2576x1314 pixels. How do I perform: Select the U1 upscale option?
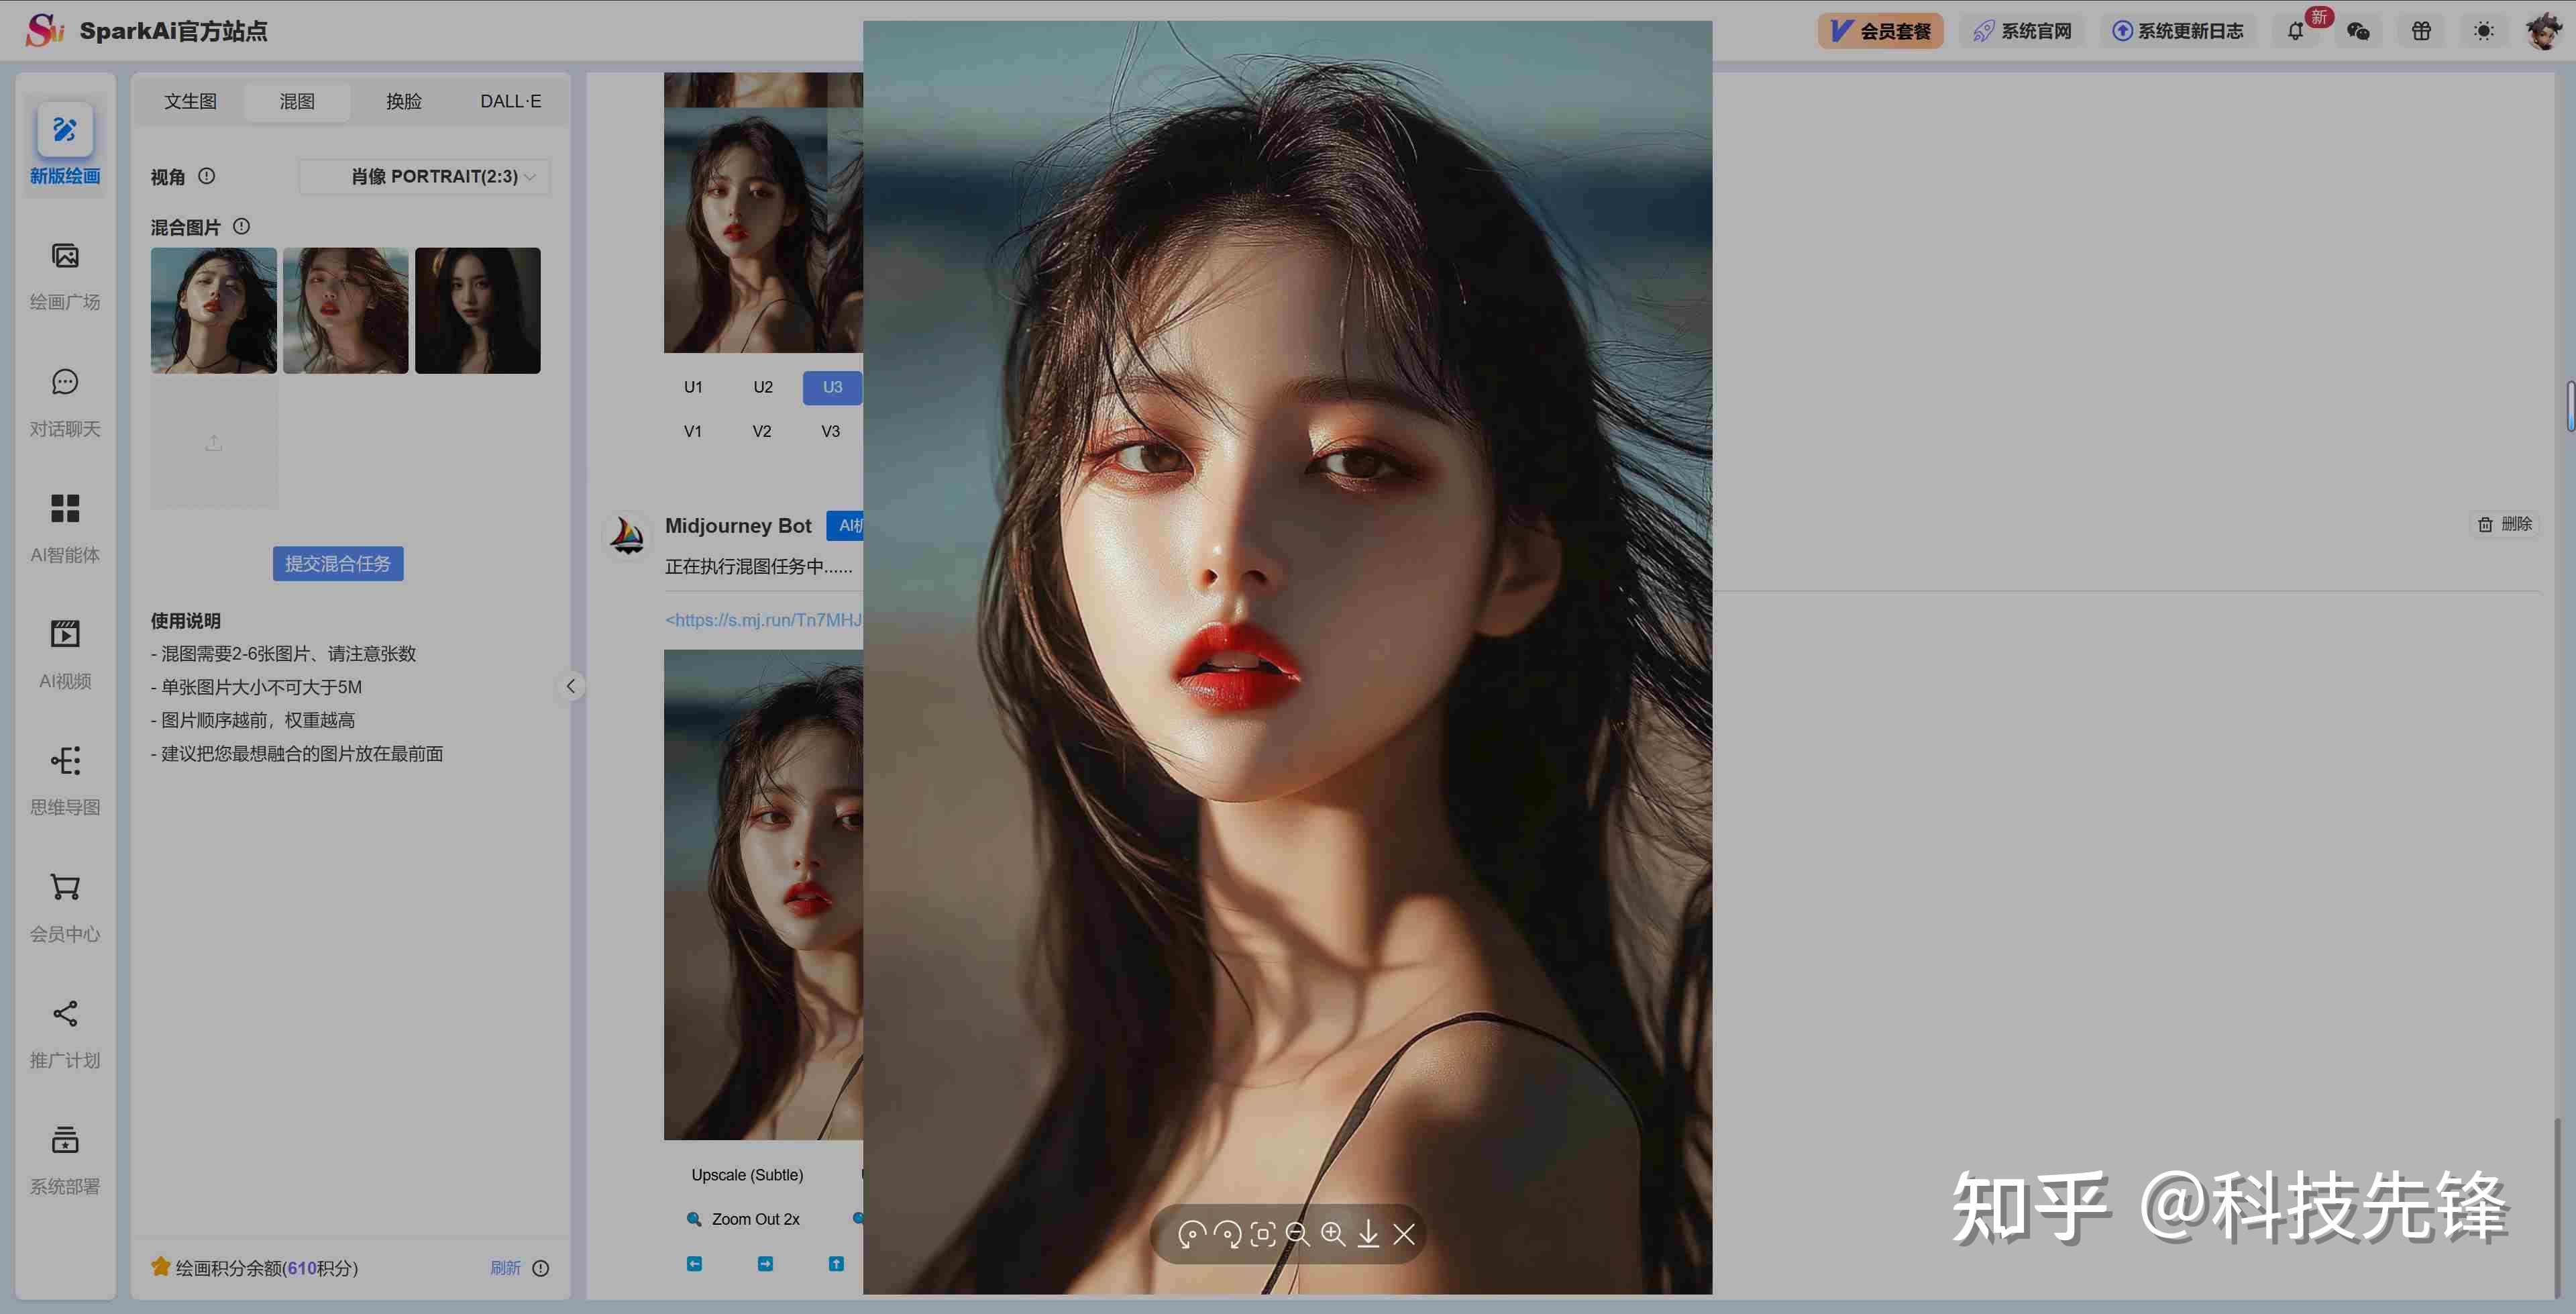pos(693,387)
